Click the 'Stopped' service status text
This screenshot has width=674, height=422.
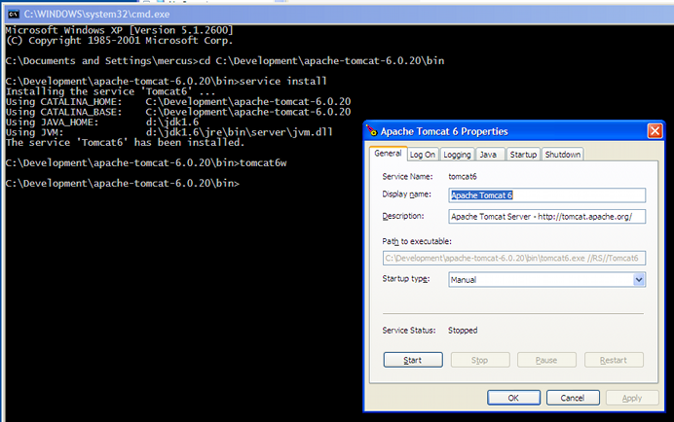click(x=463, y=331)
